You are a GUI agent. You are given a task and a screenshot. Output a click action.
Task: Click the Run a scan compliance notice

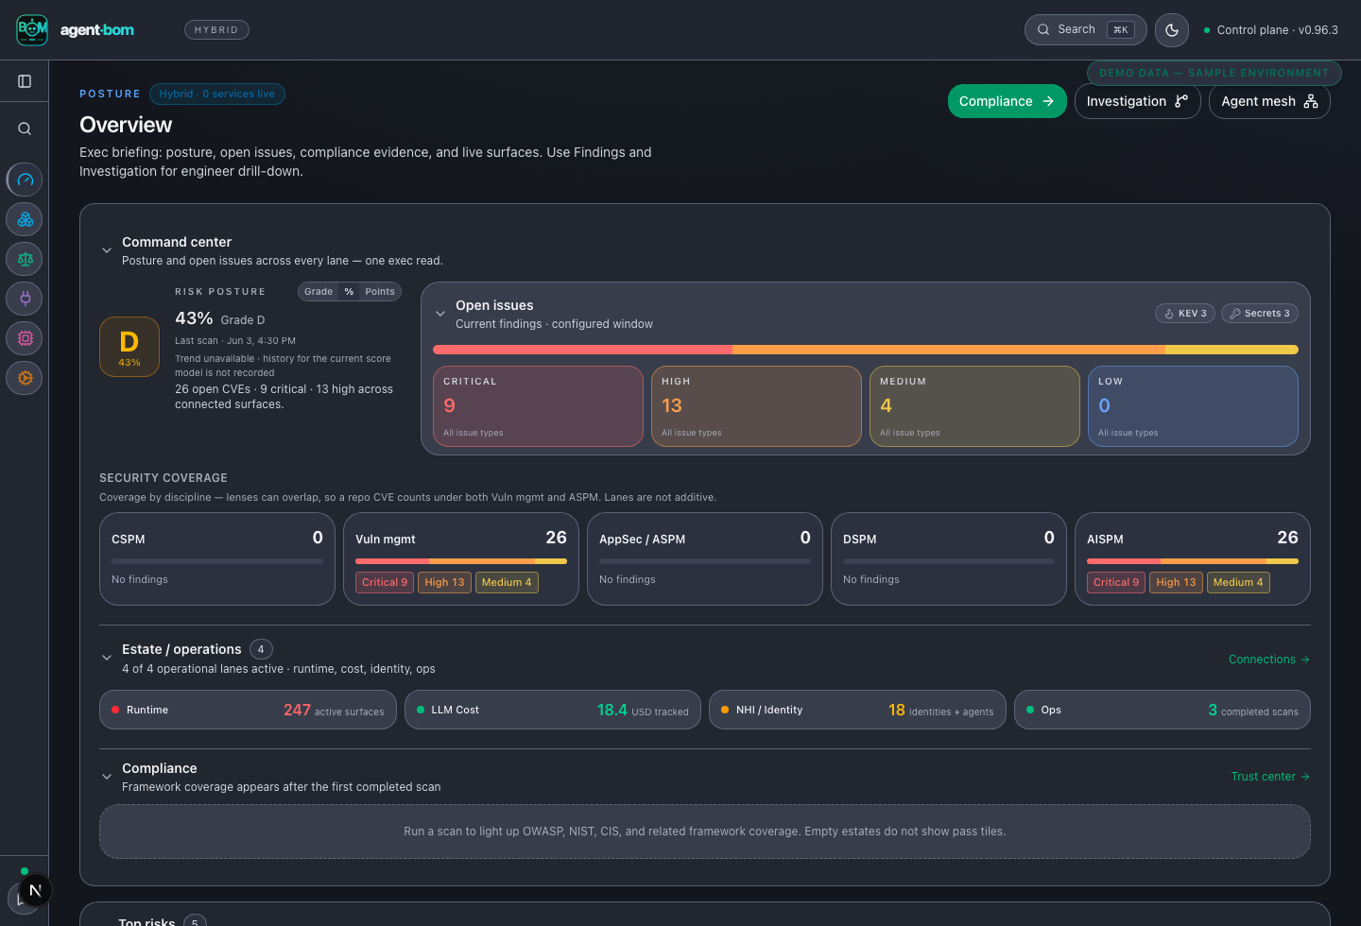[705, 832]
